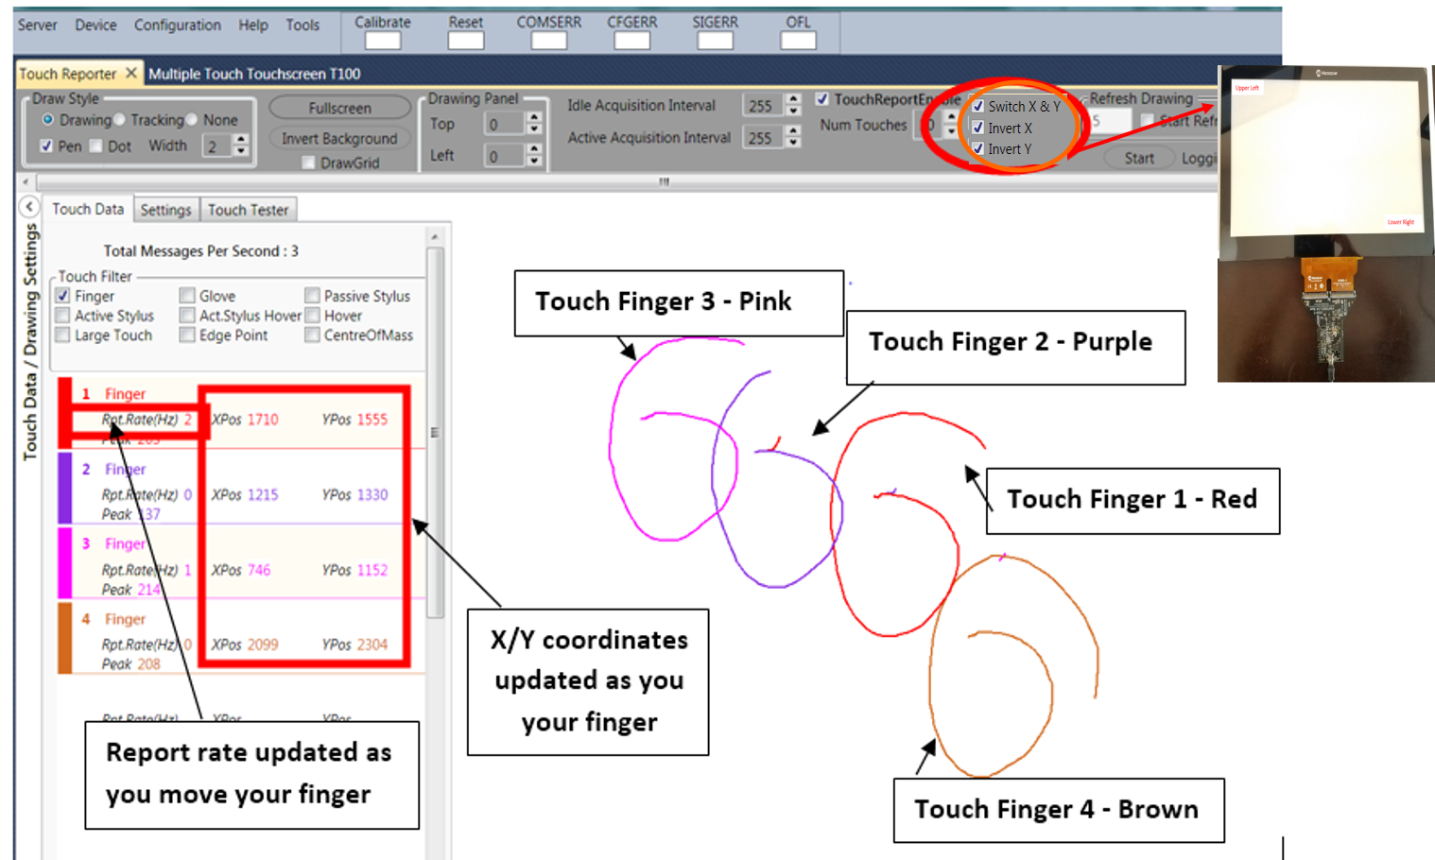Switch to the Settings tab

166,210
